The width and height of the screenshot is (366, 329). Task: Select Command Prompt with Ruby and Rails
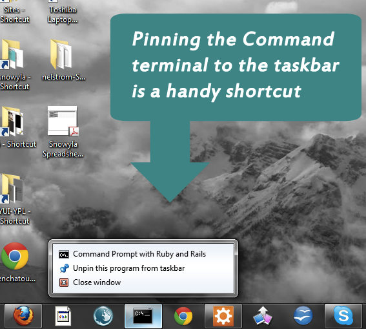pos(143,254)
